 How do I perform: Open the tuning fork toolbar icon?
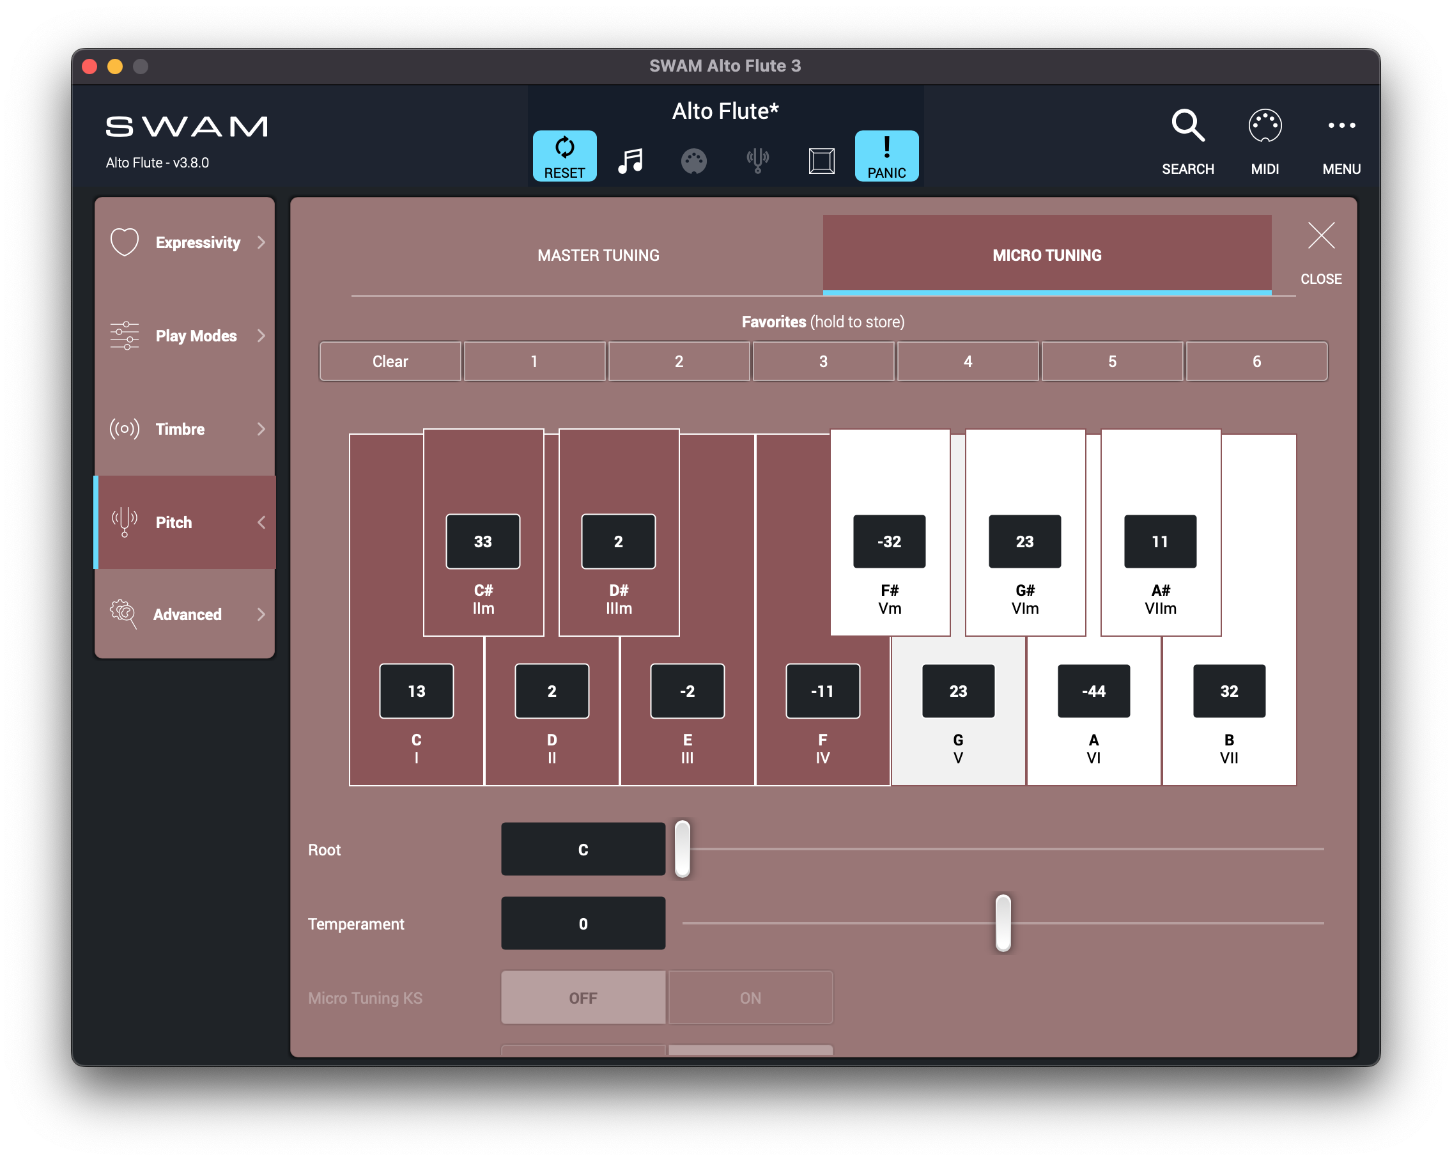[758, 161]
